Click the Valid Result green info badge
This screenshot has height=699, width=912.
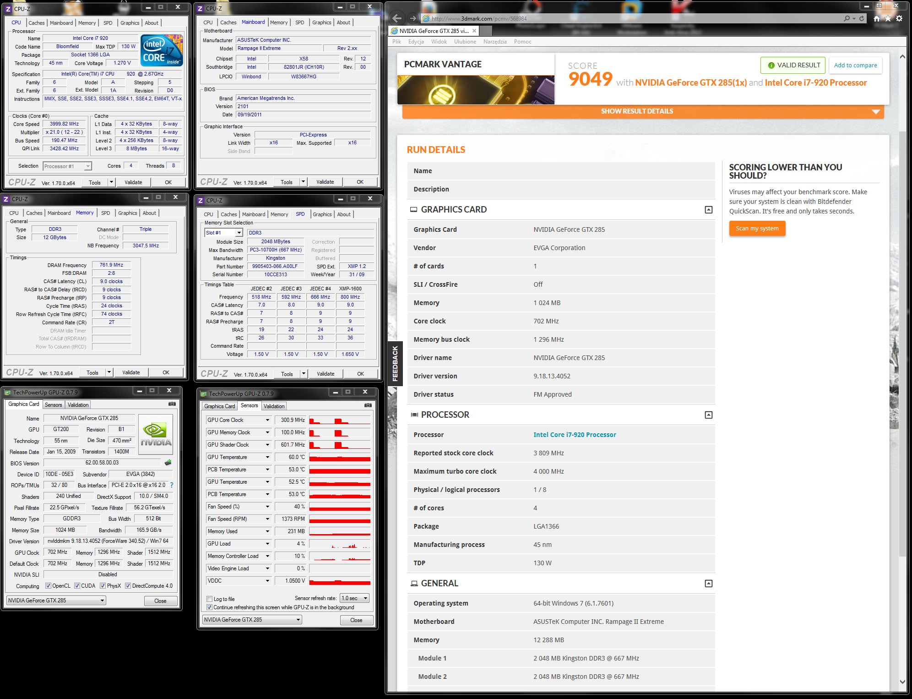point(793,65)
